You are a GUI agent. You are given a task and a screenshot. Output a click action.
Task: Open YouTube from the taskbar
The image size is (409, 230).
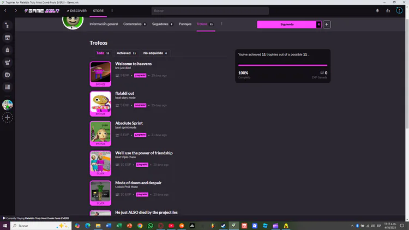(x=171, y=226)
